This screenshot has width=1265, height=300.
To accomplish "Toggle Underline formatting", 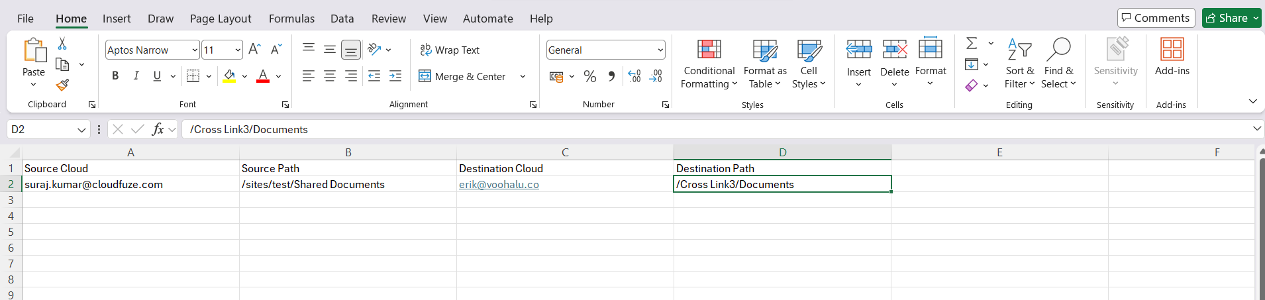I will click(x=157, y=76).
